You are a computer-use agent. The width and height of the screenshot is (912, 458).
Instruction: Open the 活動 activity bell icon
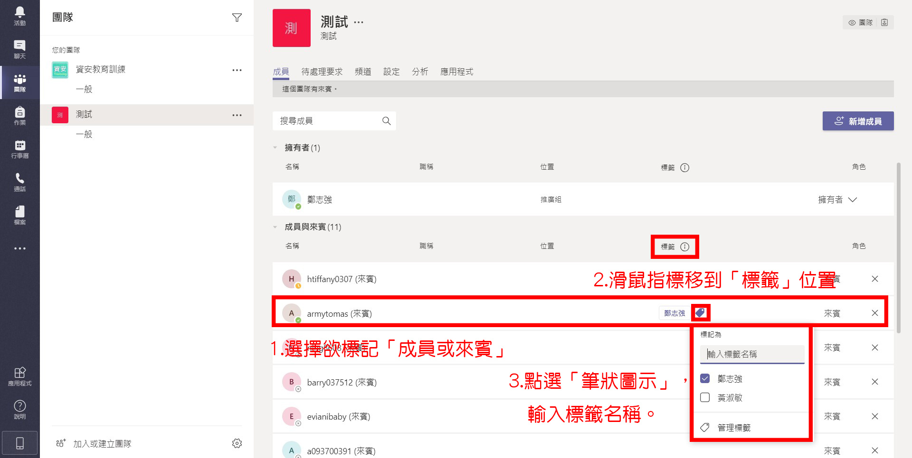coord(19,16)
